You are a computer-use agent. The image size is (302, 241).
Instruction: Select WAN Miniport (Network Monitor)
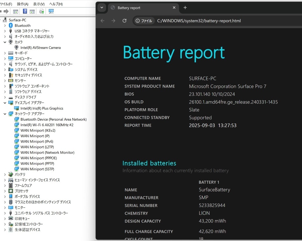(47, 152)
